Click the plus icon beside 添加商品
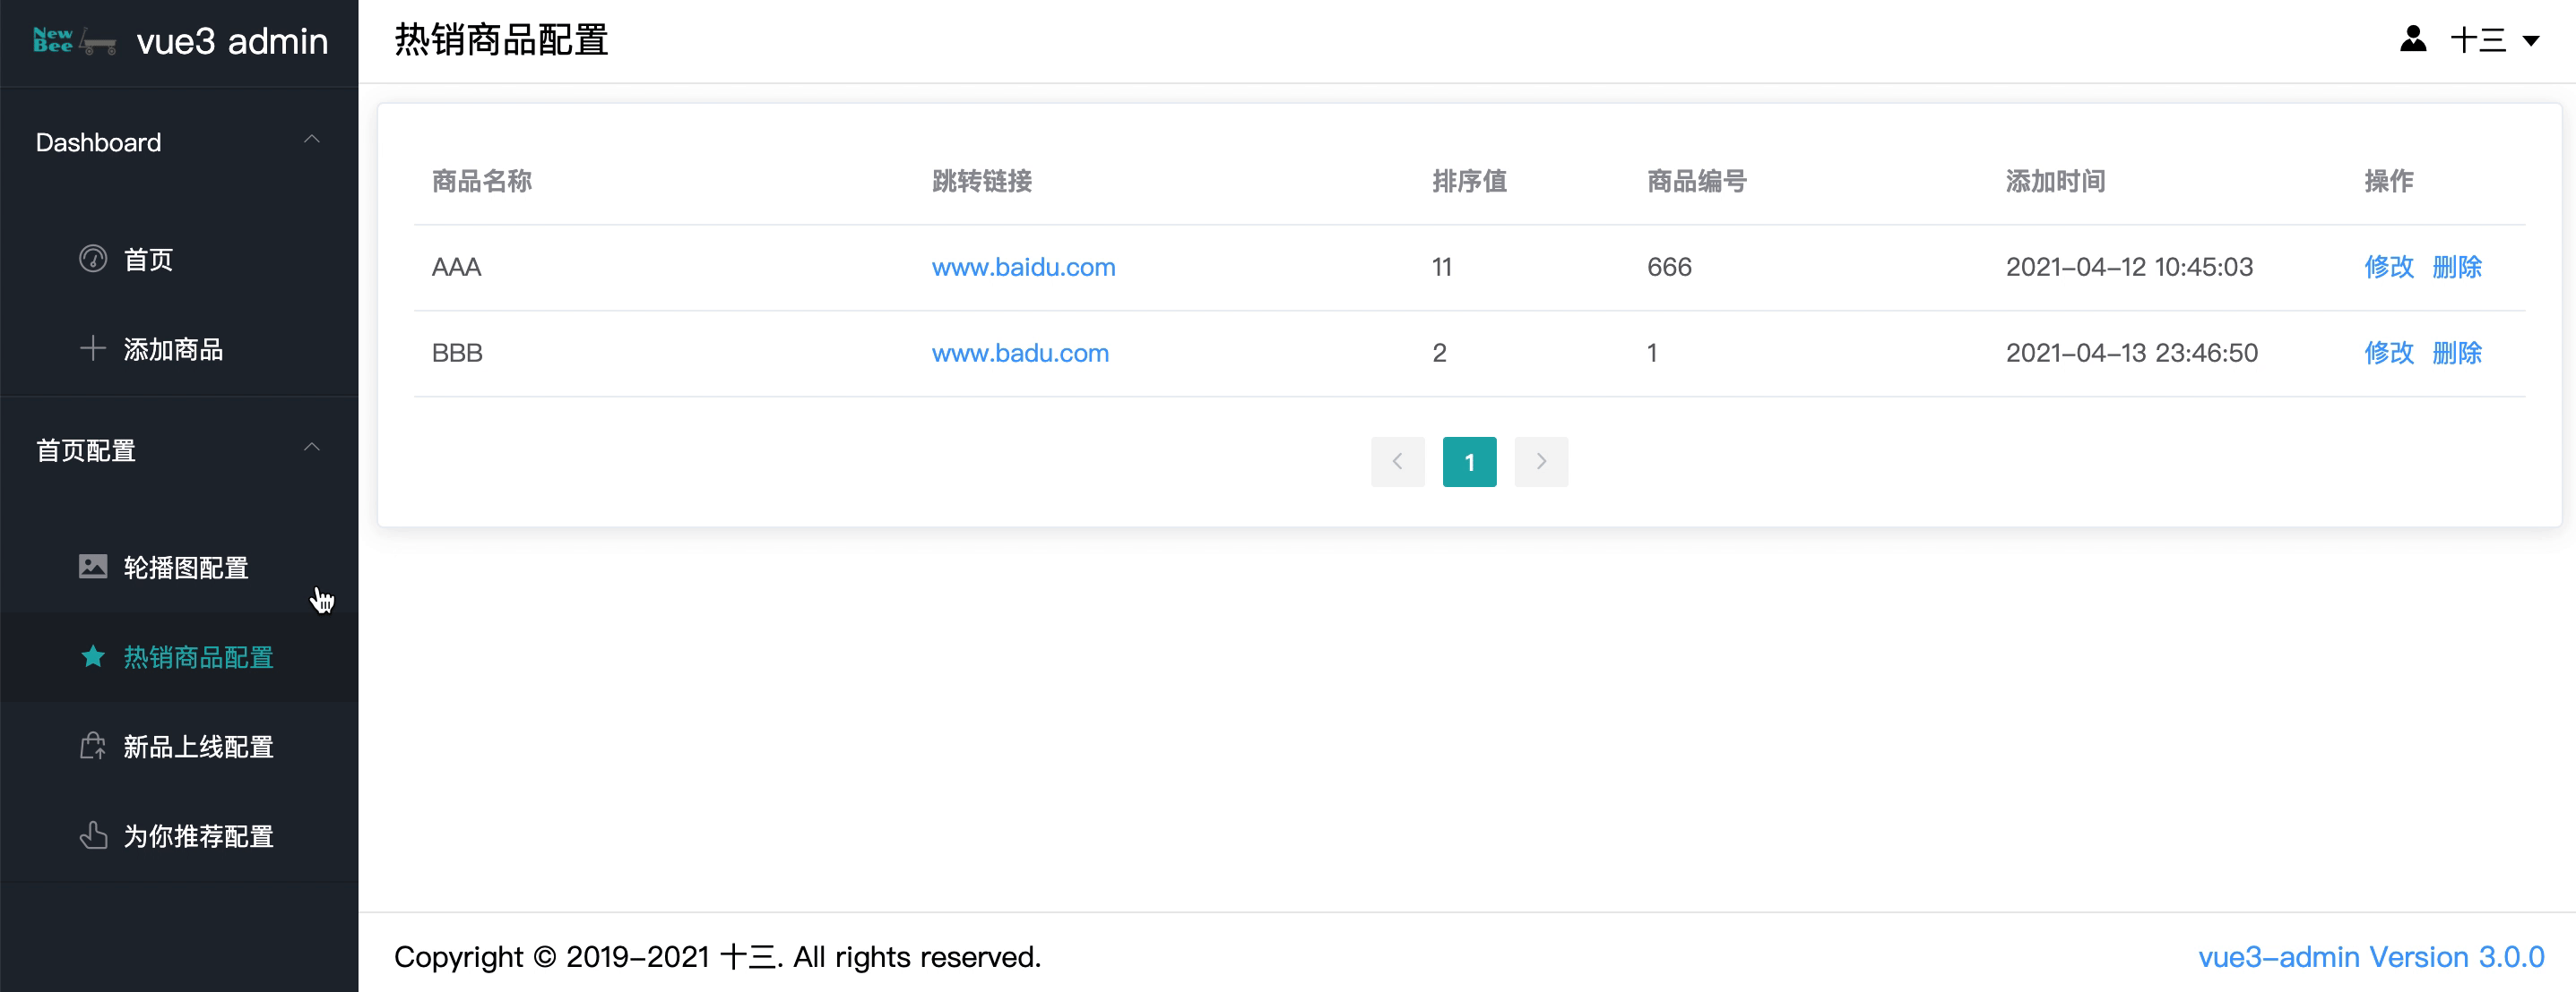Image resolution: width=2576 pixels, height=992 pixels. pyautogui.click(x=93, y=347)
